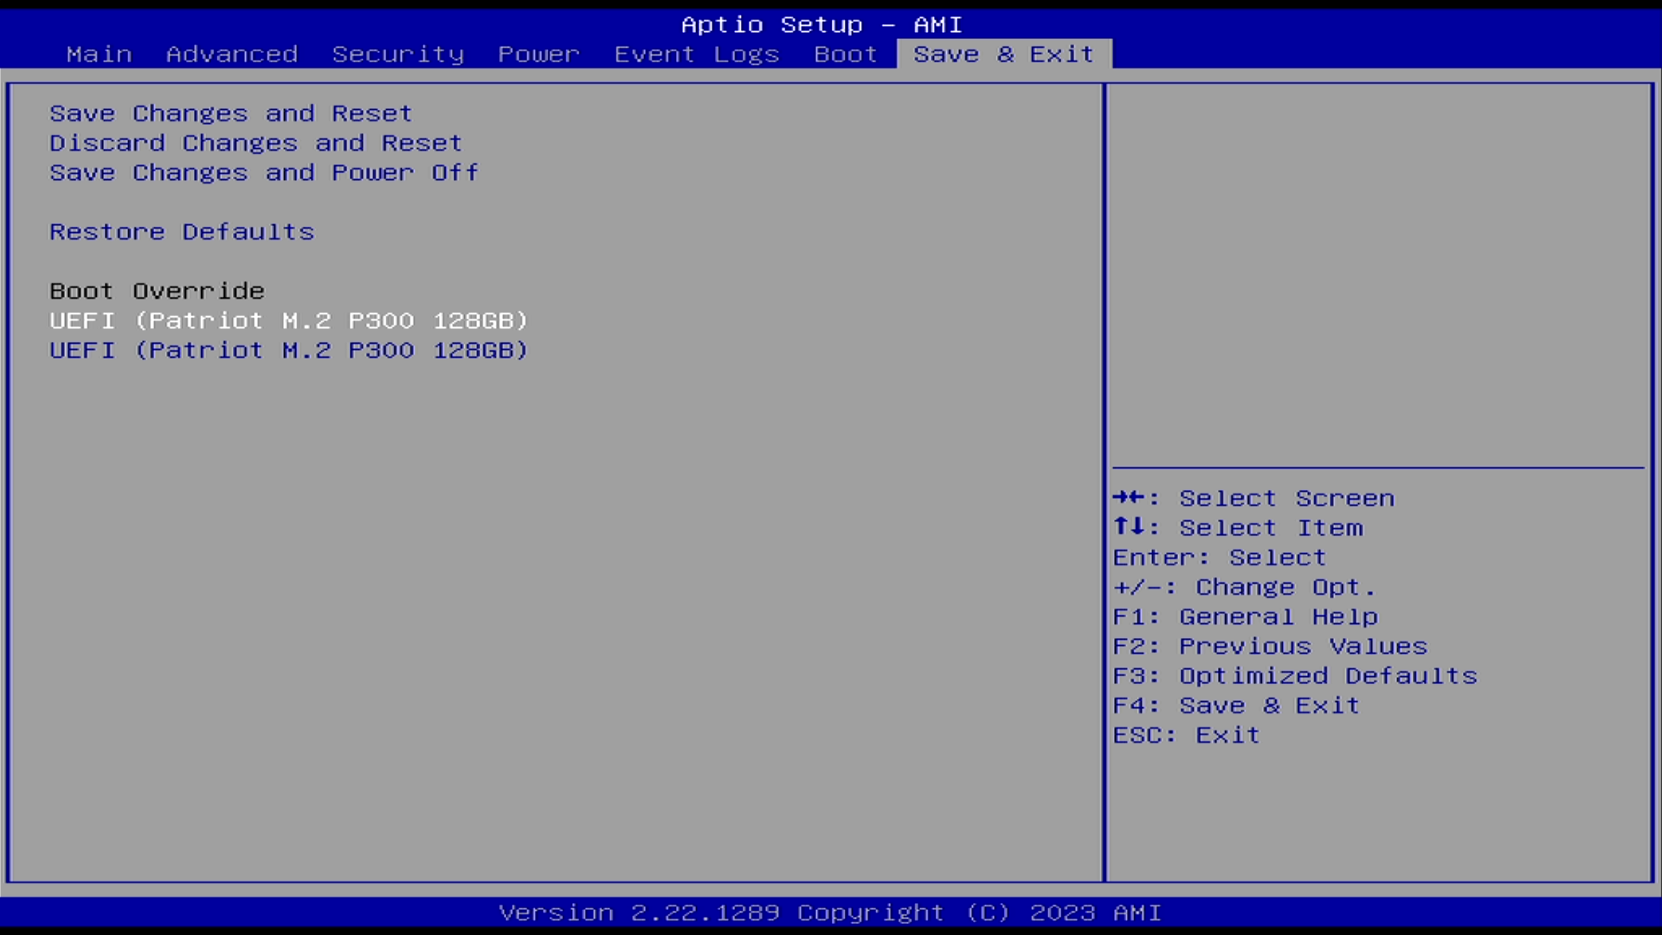Screen dimensions: 1662x935
Task: Select Save Changes and Reset
Action: click(230, 113)
